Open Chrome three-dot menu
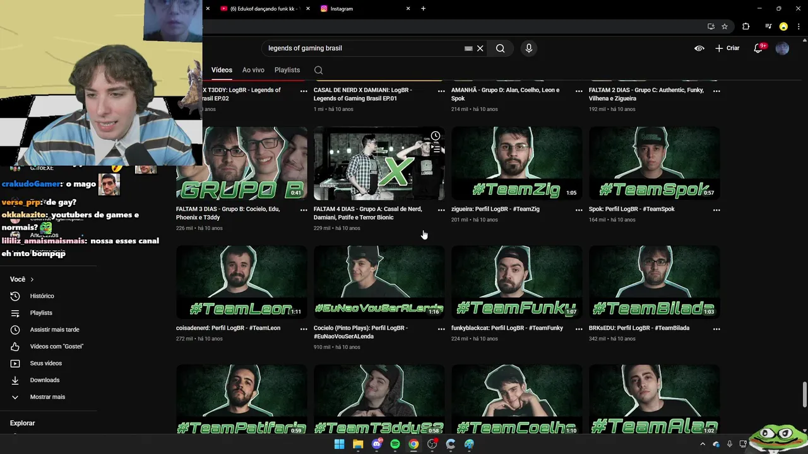Viewport: 808px width, 454px height. [x=798, y=26]
